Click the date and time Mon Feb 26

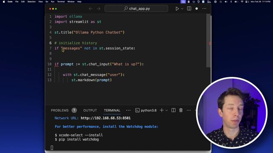pos(261,2)
